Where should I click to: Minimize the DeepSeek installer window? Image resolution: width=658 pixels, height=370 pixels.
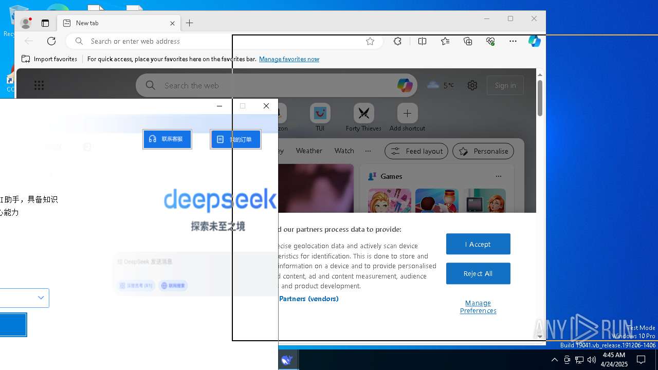tap(220, 106)
